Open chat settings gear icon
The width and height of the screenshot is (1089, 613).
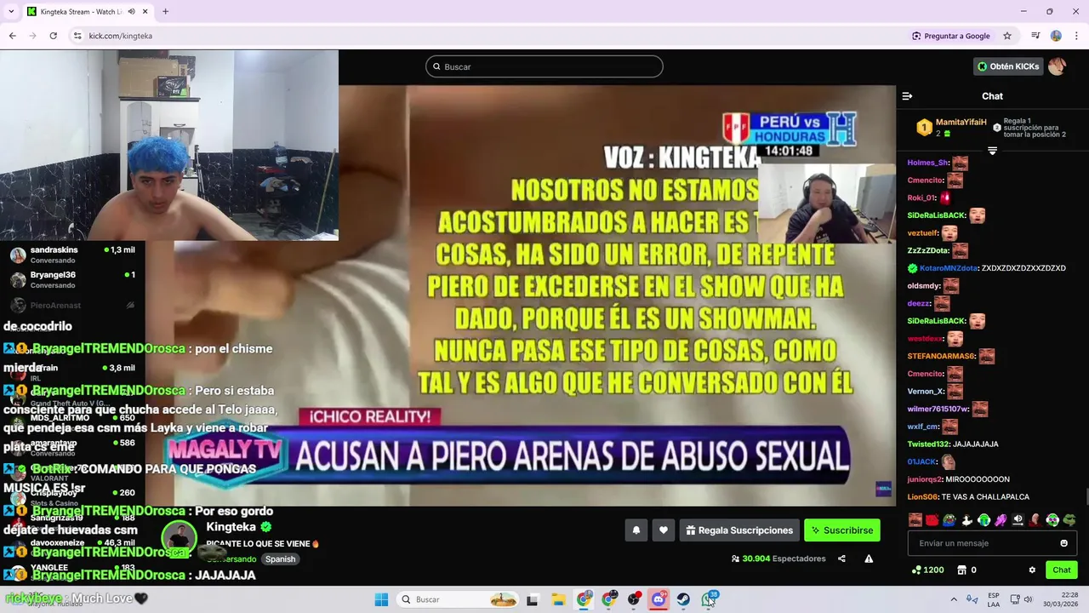pos(1032,570)
